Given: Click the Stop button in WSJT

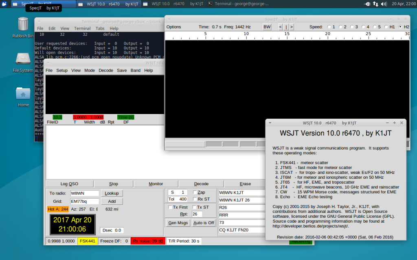Looking at the screenshot, I should pos(114,184).
